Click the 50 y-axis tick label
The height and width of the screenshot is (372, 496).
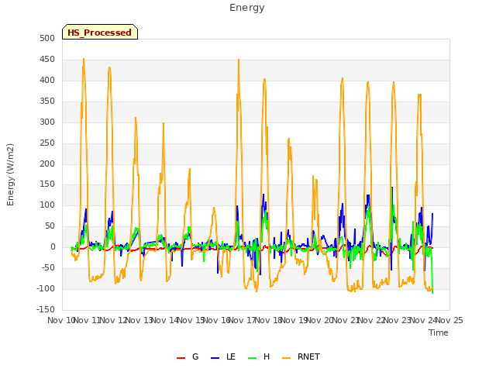(50, 226)
